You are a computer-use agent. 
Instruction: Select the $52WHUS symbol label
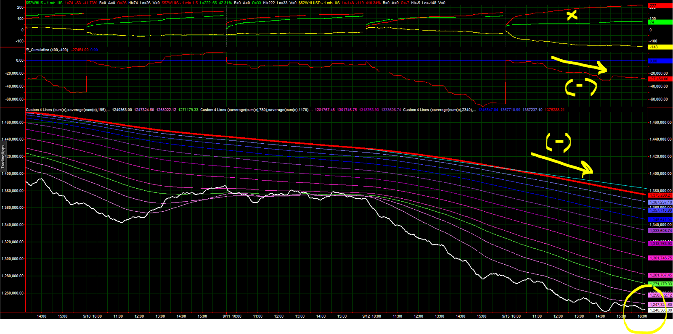pyautogui.click(x=35, y=3)
